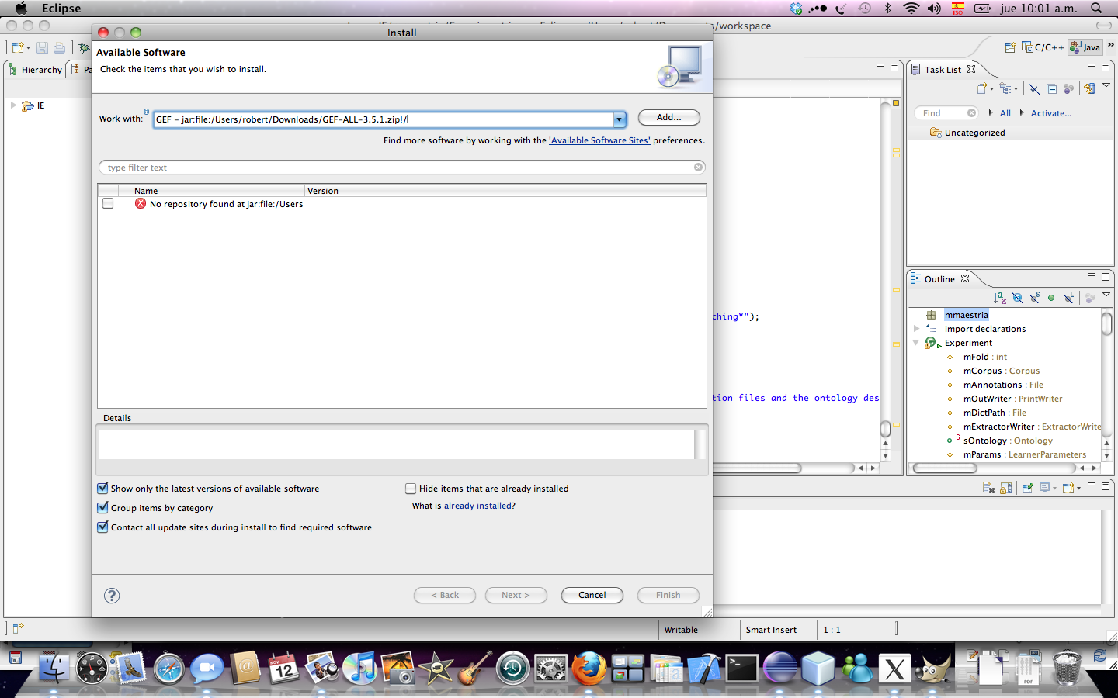Toggle Contact all update sites checkbox
This screenshot has height=698, width=1118.
pyautogui.click(x=102, y=527)
